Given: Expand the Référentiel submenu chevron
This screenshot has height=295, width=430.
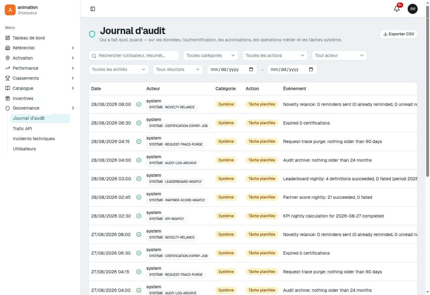Looking at the screenshot, I should click(73, 48).
